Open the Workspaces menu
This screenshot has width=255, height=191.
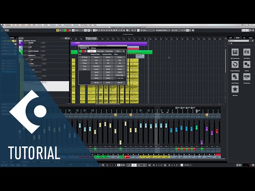coord(67,25)
